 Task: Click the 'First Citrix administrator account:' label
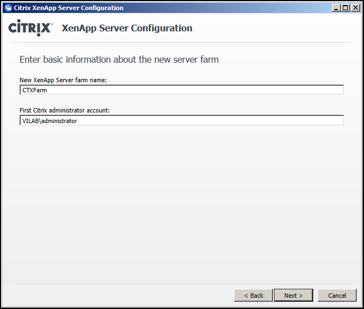[65, 110]
